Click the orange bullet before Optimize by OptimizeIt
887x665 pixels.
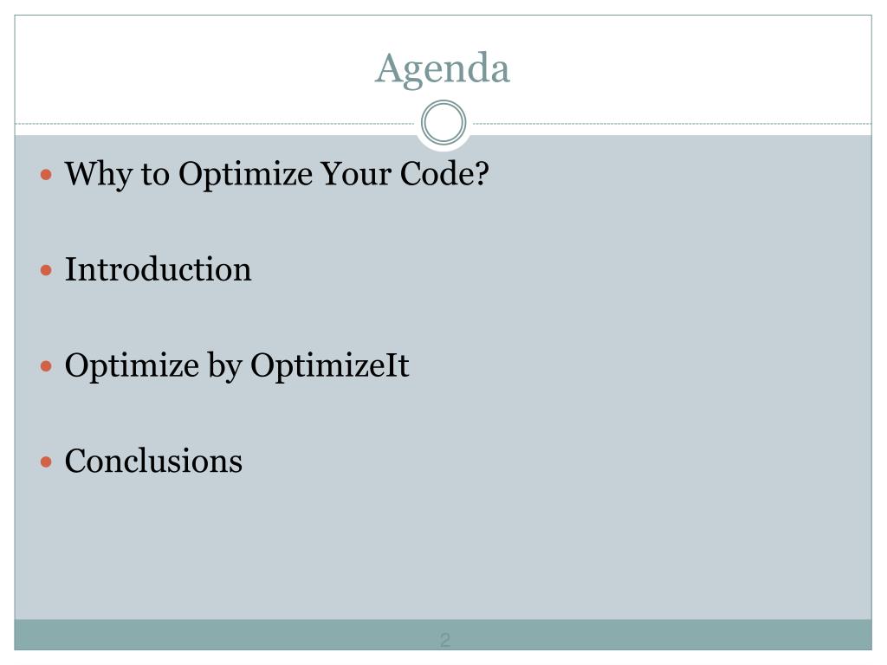[x=47, y=366]
